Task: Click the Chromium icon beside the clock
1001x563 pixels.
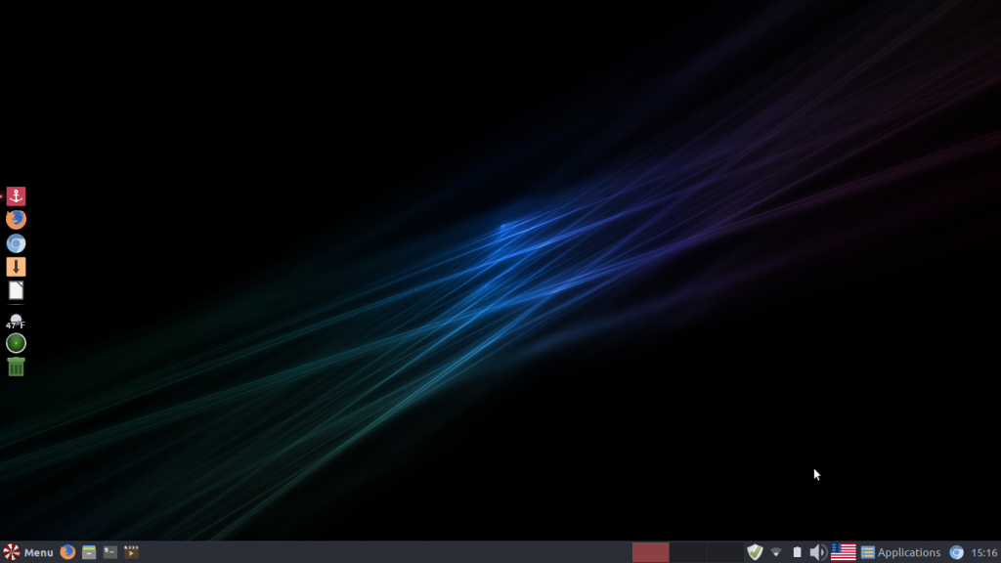Action: [956, 553]
